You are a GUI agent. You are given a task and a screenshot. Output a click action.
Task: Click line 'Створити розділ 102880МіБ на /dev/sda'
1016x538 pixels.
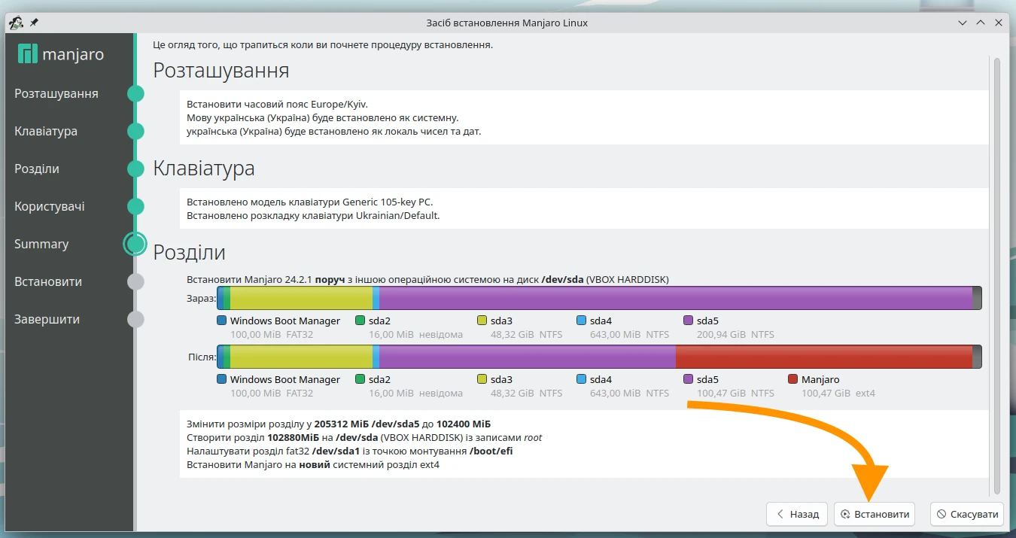(x=364, y=438)
